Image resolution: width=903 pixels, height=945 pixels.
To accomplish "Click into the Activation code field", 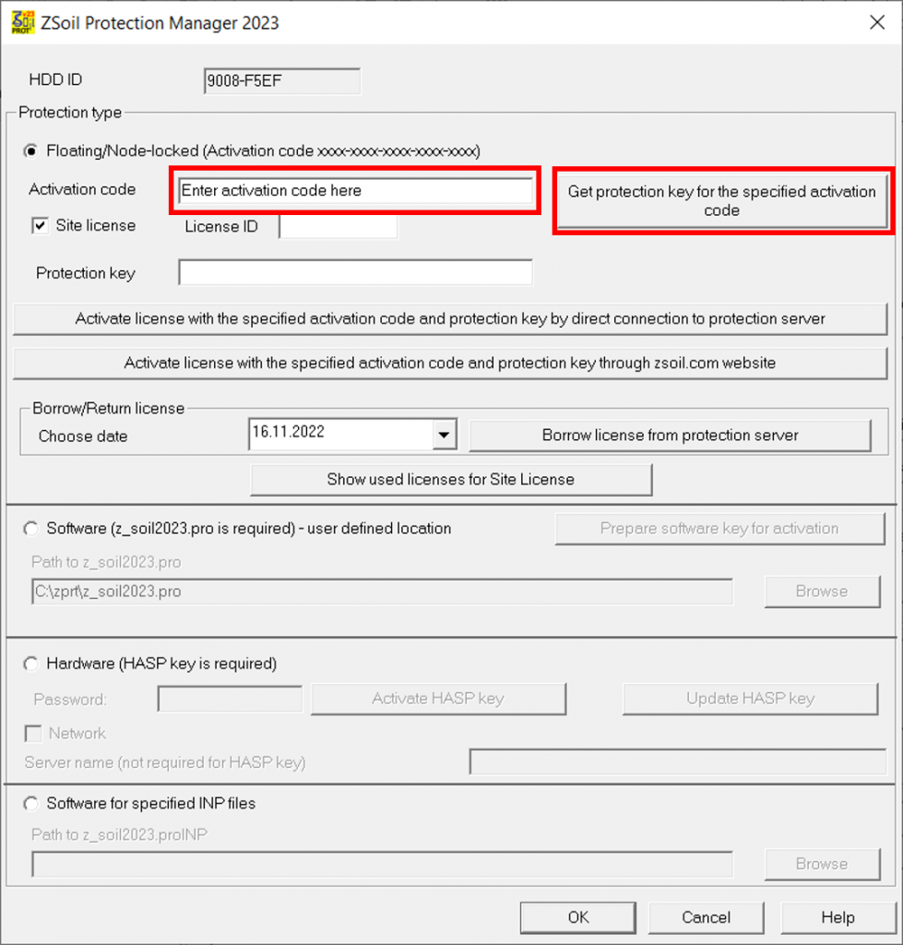I will tap(354, 191).
